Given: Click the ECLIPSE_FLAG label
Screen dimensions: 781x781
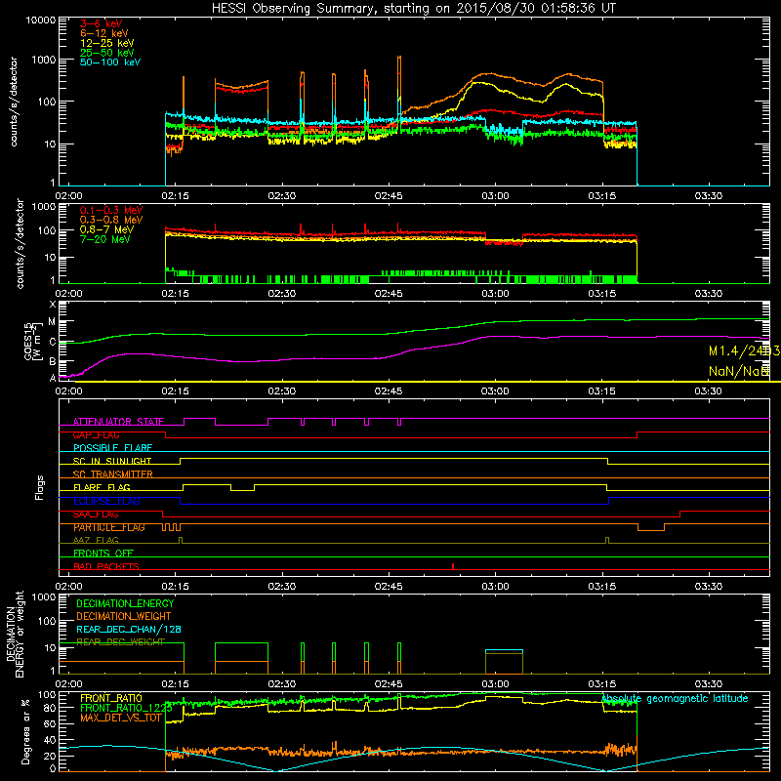Looking at the screenshot, I should click(106, 501).
